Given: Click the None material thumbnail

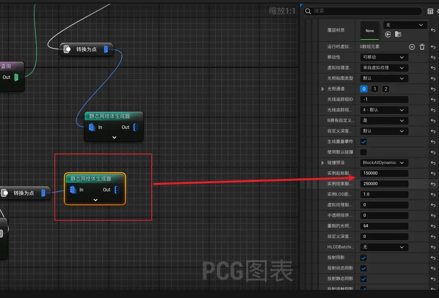Looking at the screenshot, I should coord(370,30).
